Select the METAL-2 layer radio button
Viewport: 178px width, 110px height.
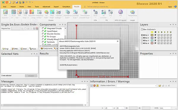[142, 38]
